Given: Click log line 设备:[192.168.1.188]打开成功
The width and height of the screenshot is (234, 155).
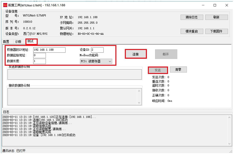Looking at the screenshot, I should tap(39, 135).
